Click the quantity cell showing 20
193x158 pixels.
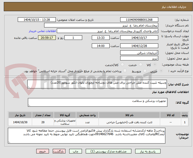43,122
